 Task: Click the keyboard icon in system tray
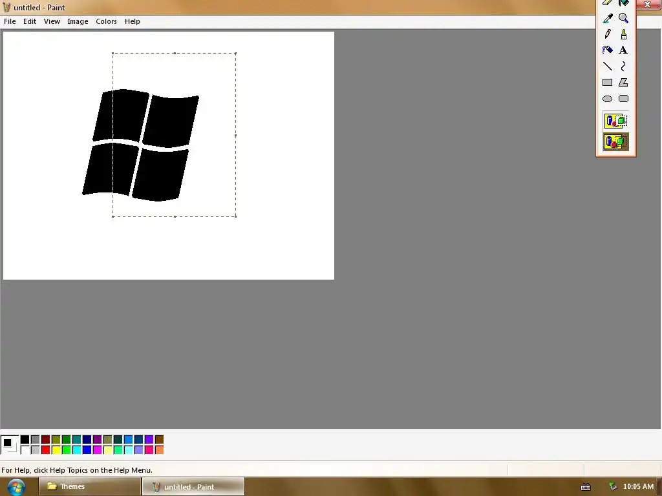586,487
